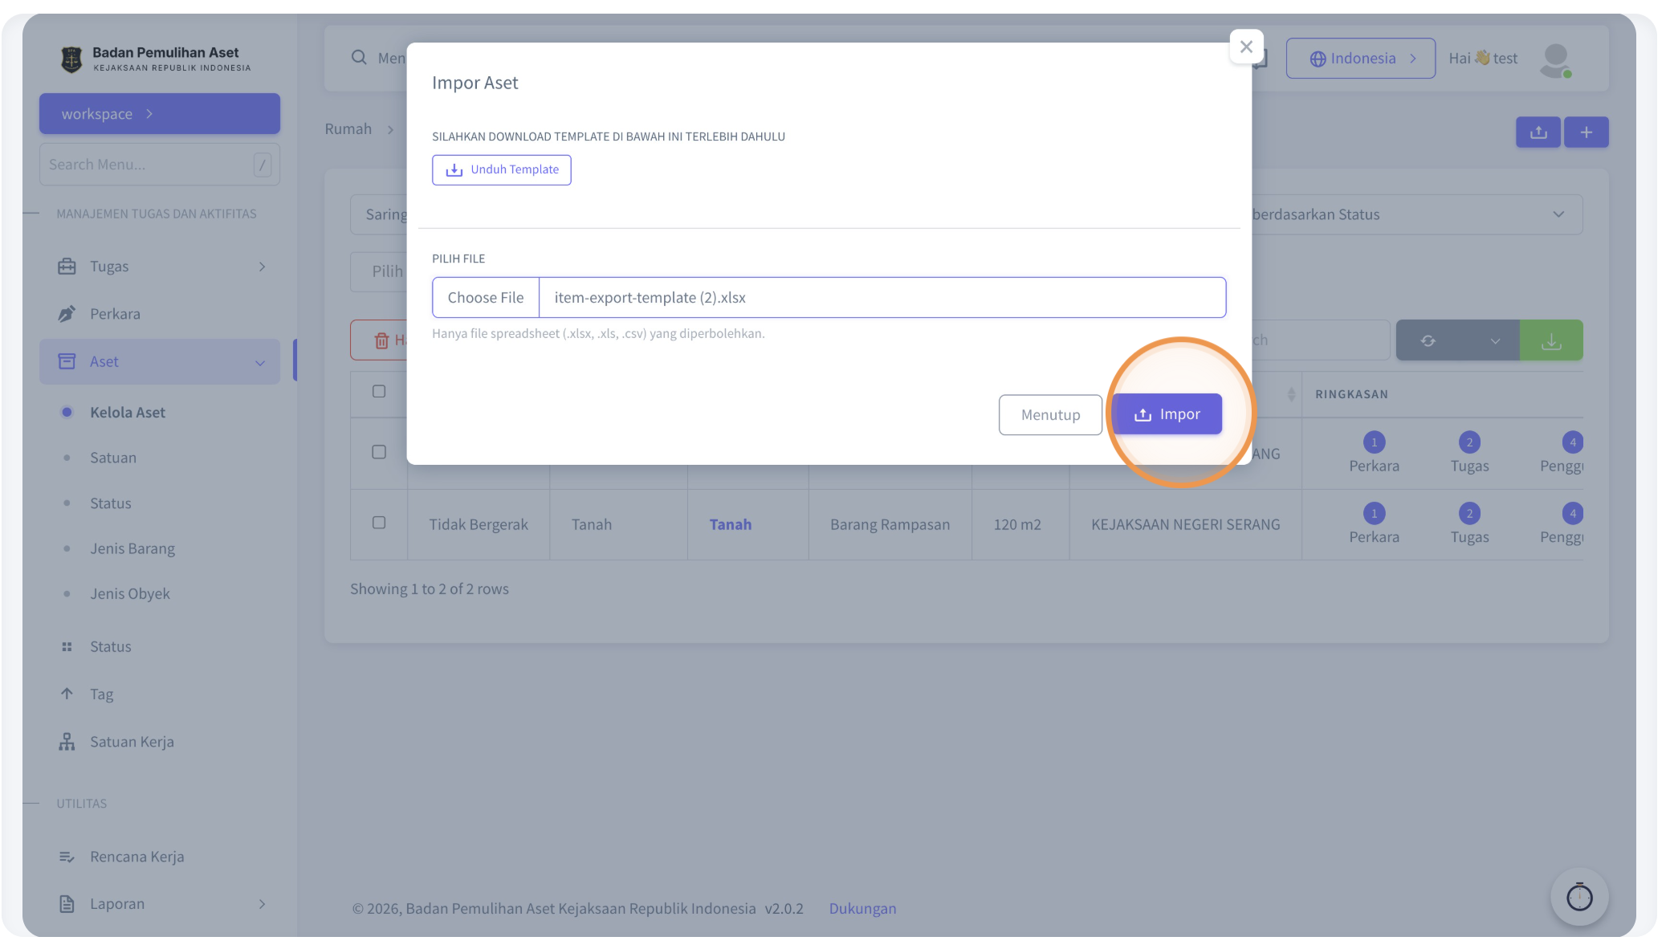Open the berdasarkan Status filter dropdown
Viewport: 1670px width, 949px height.
(1416, 214)
